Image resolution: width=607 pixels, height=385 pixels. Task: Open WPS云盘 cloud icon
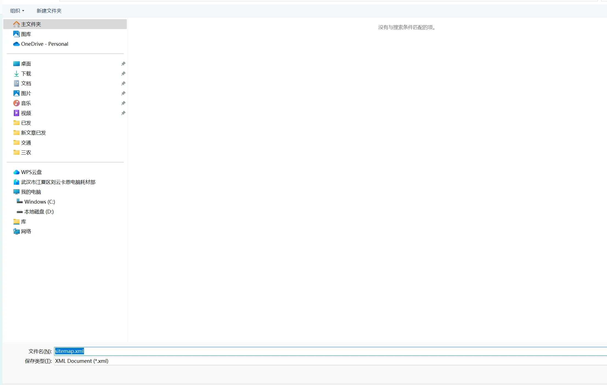click(x=16, y=172)
